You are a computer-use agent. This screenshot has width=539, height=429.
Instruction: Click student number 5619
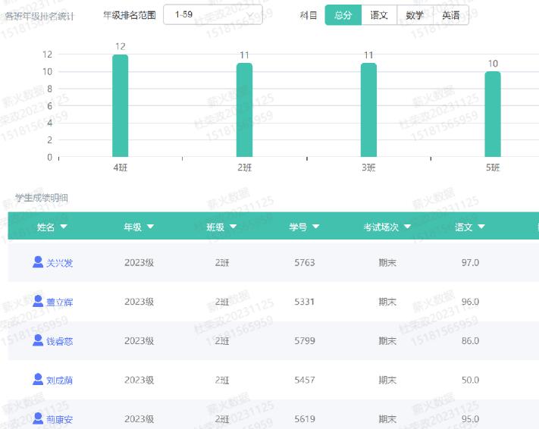(305, 419)
